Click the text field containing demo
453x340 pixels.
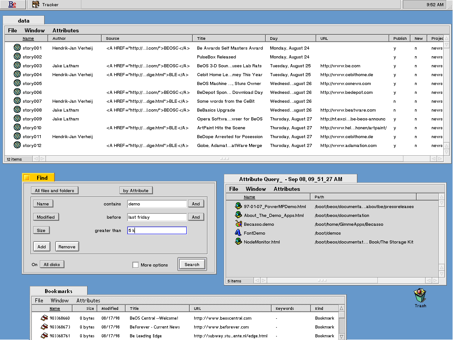click(157, 204)
